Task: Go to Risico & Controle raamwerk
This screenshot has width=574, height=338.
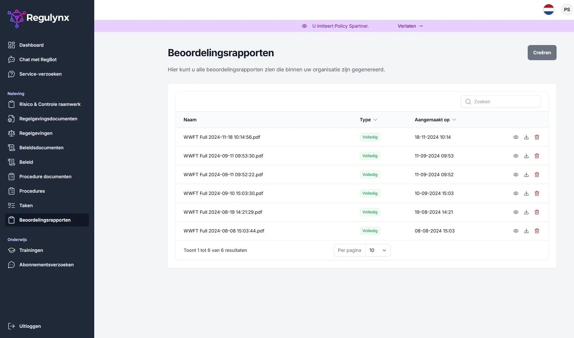Action: coord(50,104)
